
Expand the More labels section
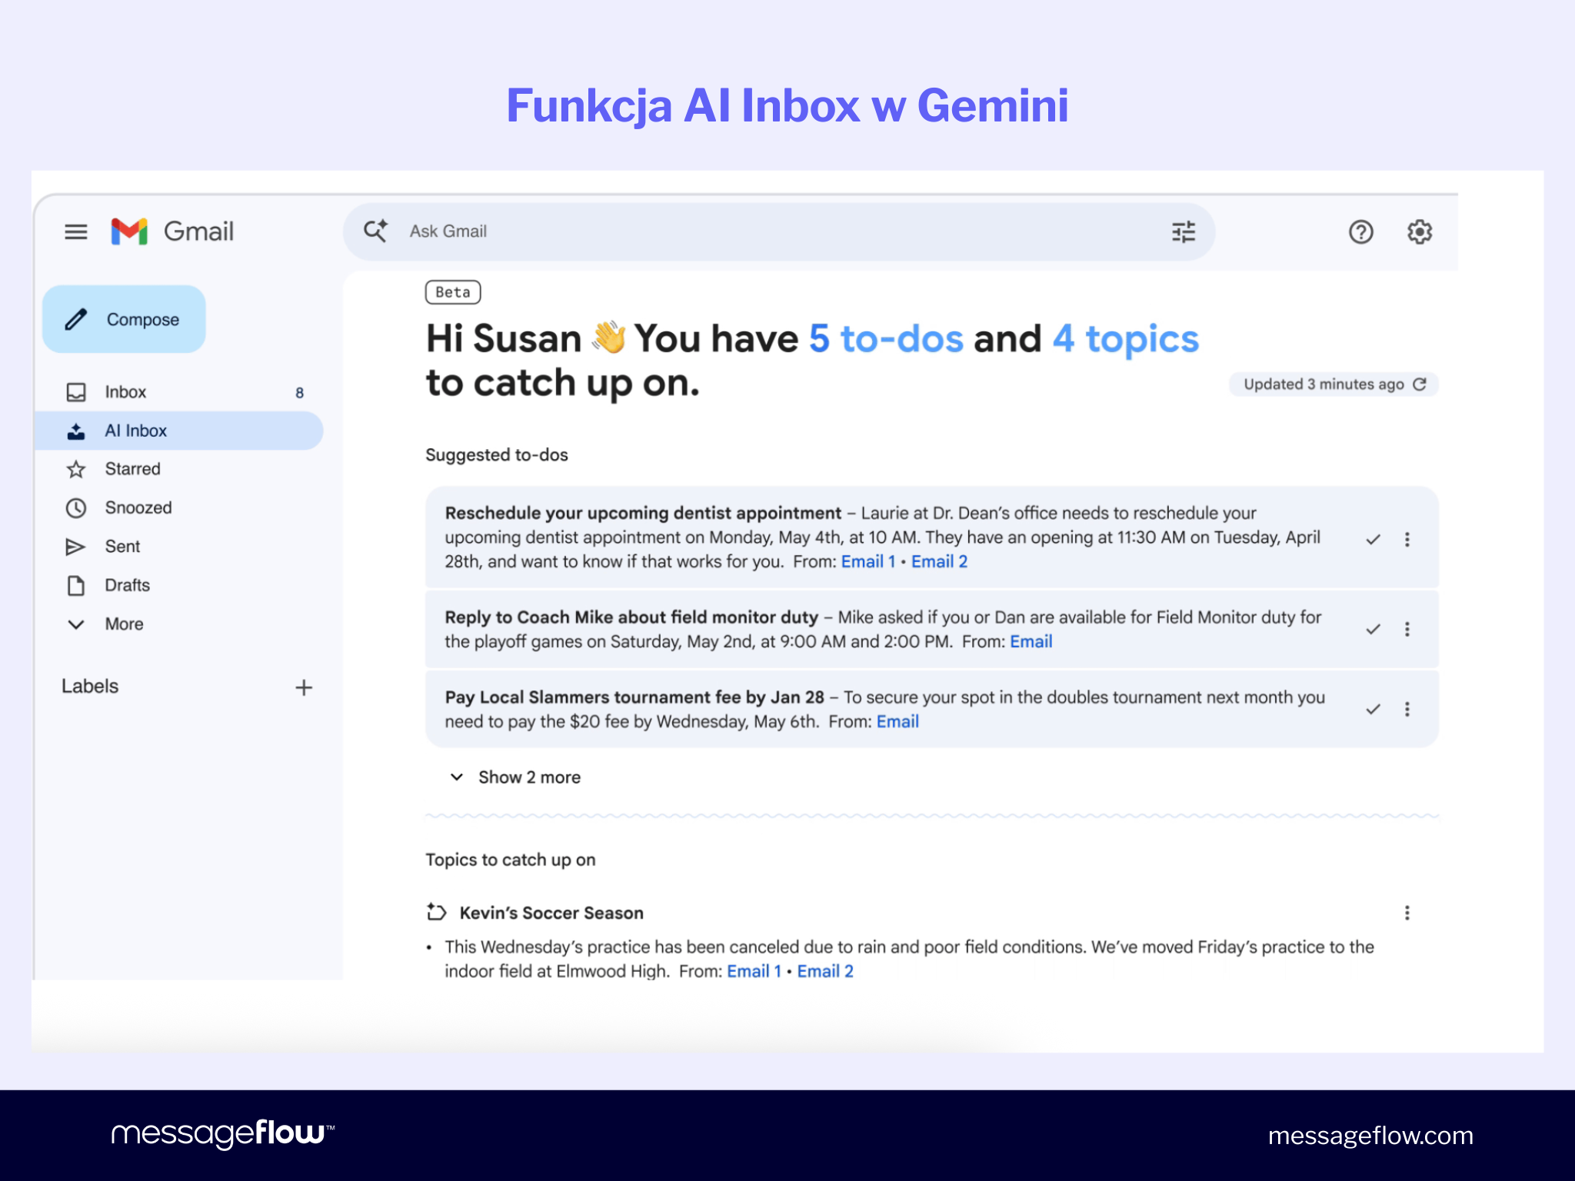coord(123,624)
